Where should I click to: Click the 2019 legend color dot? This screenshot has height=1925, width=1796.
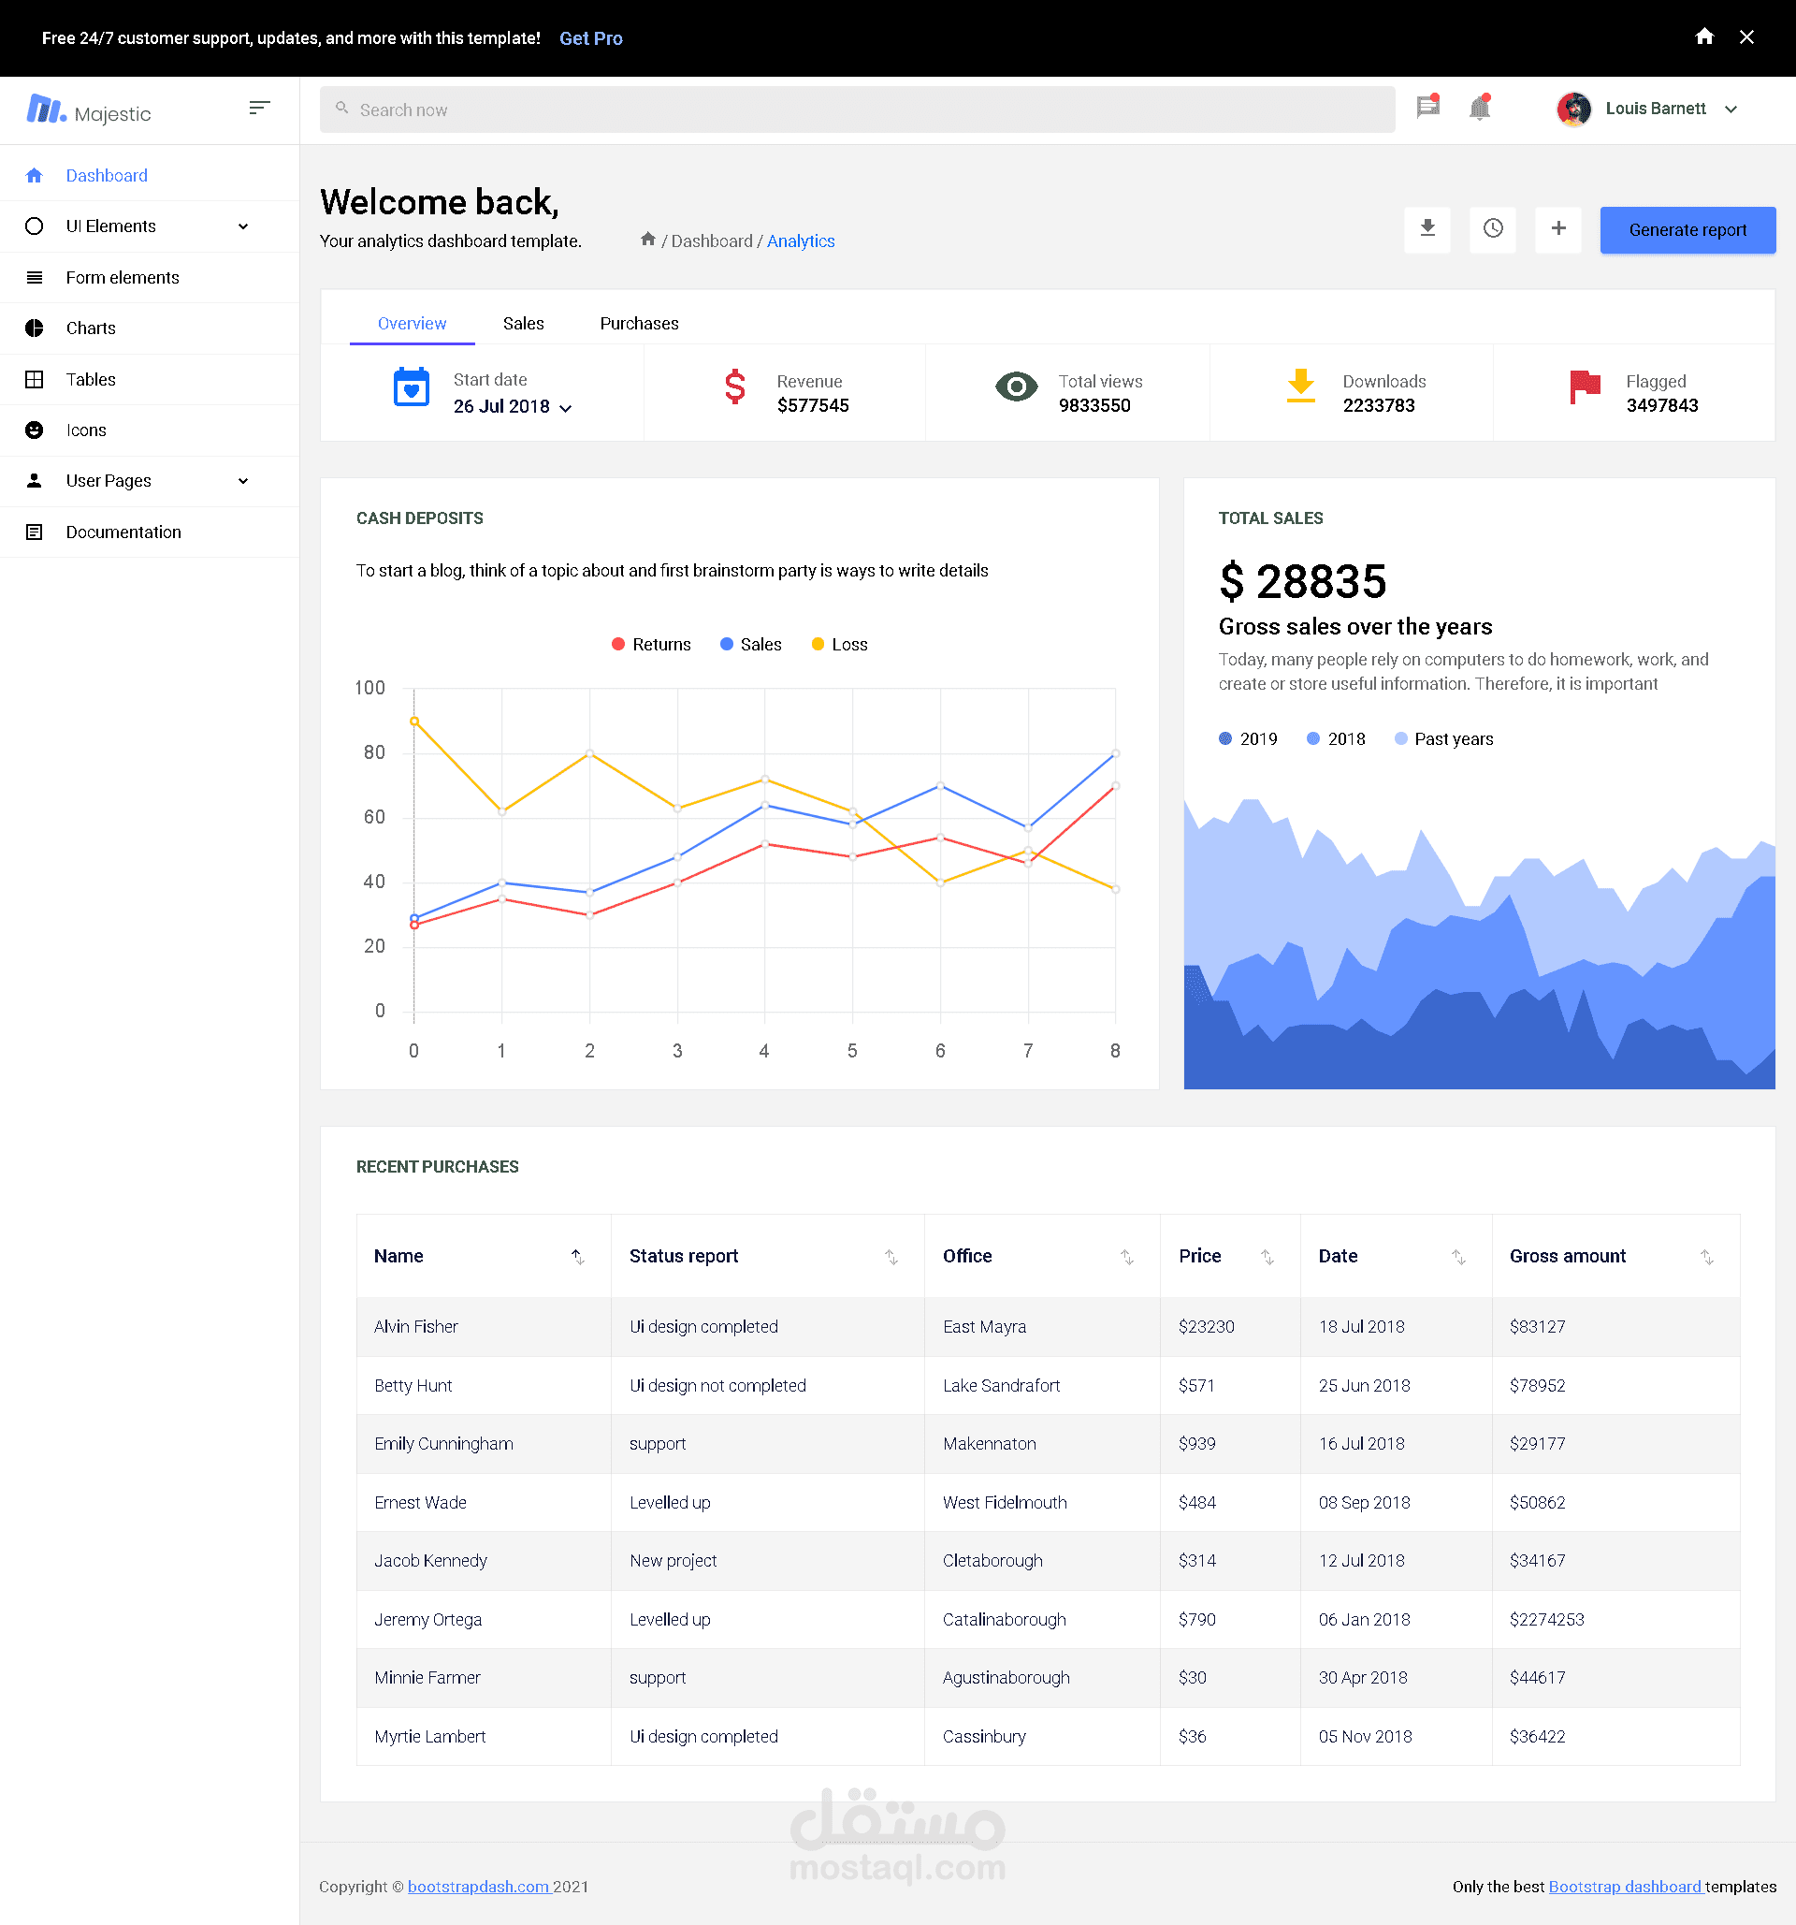(1225, 738)
